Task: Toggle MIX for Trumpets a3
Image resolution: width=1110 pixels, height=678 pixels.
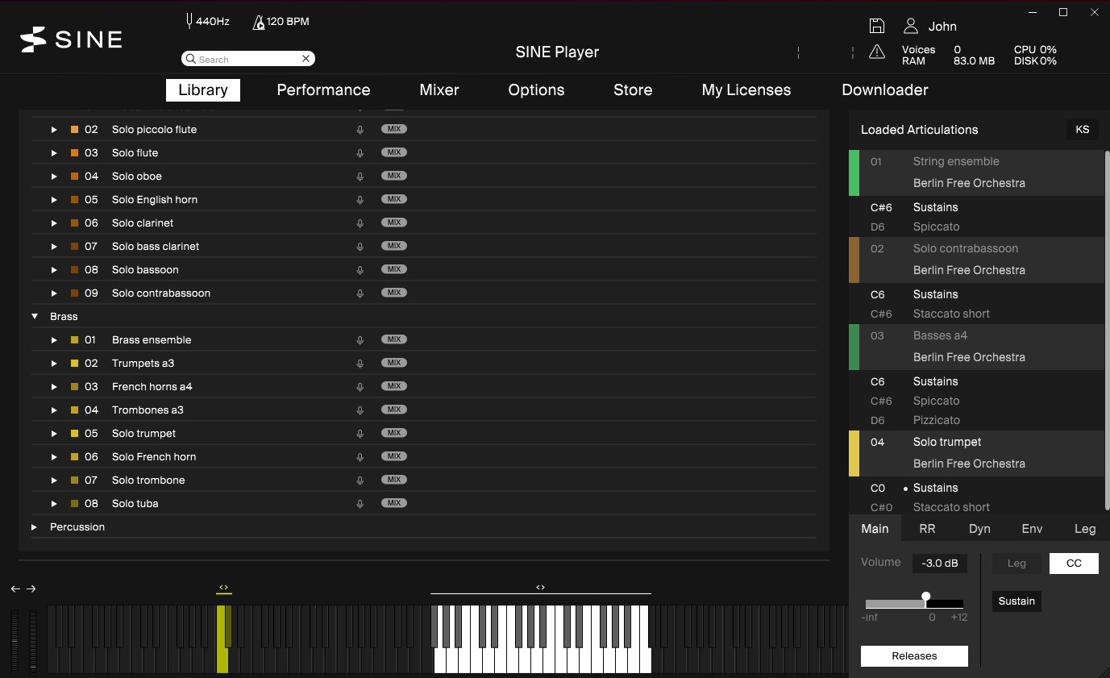Action: pos(394,363)
